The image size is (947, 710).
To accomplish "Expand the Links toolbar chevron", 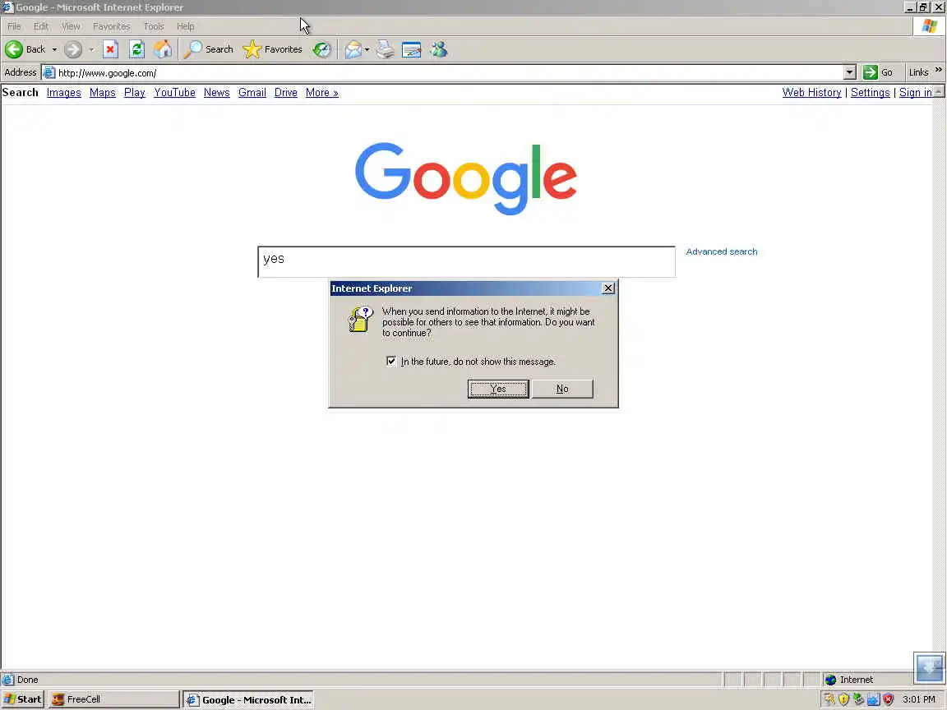I will pos(939,70).
